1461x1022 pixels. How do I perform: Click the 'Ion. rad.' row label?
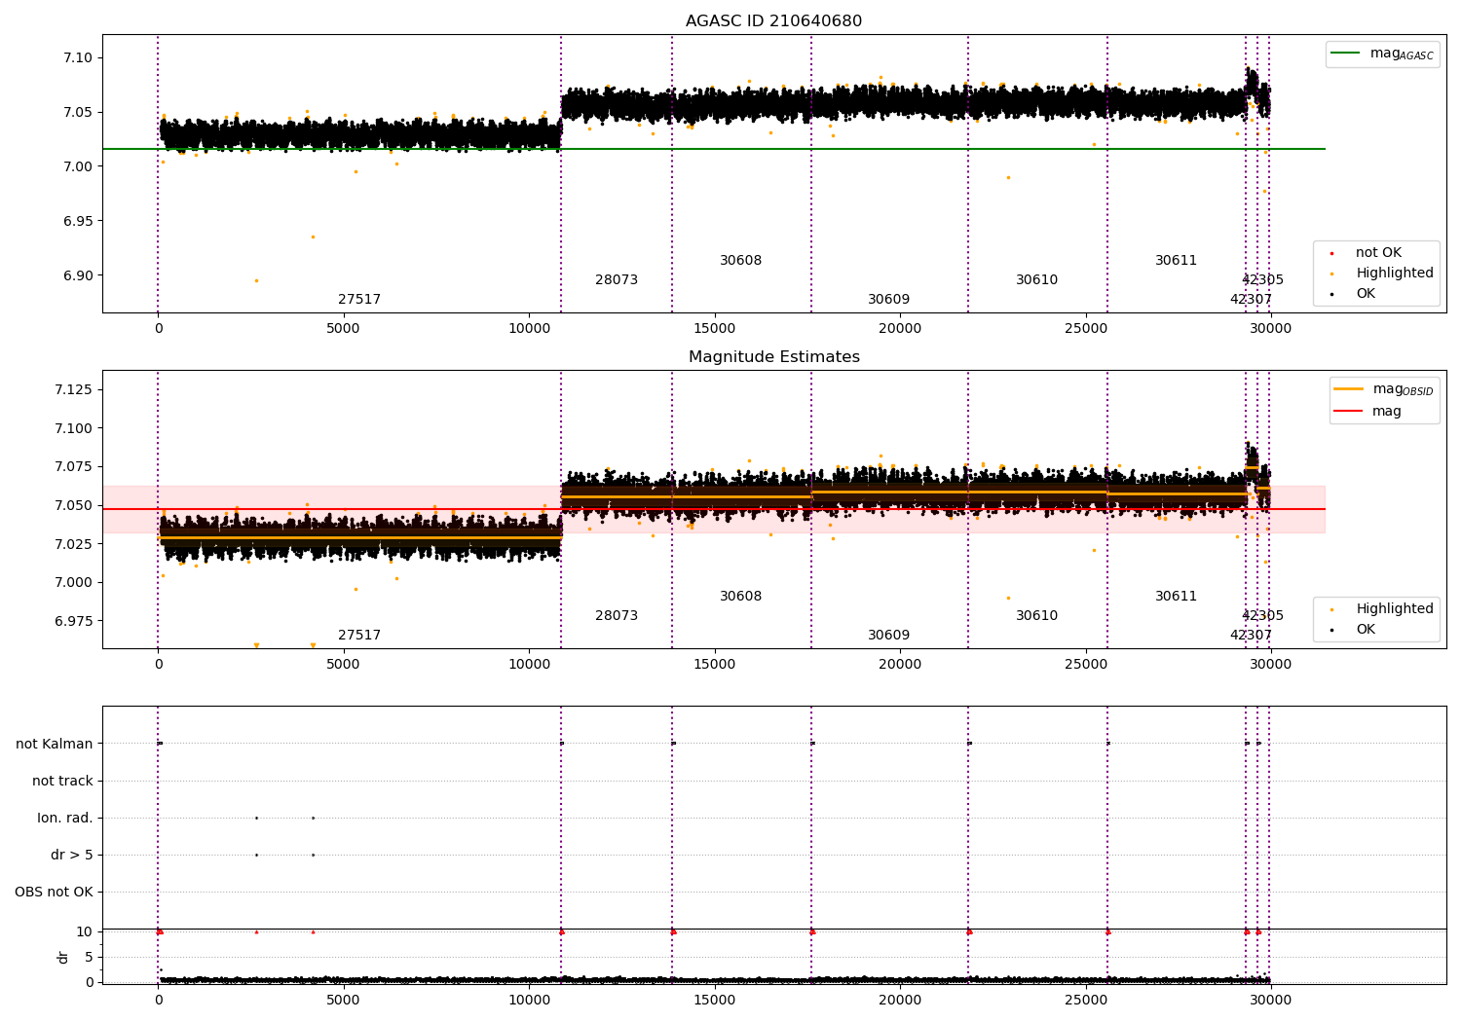click(x=65, y=819)
